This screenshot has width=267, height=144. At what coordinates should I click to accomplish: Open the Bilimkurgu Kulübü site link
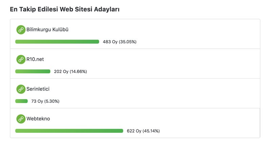click(x=47, y=29)
